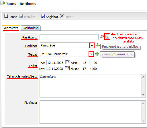Click green plus next to Darbība
Image resolution: width=147 pixels, height=128 pixels.
[x=98, y=45]
